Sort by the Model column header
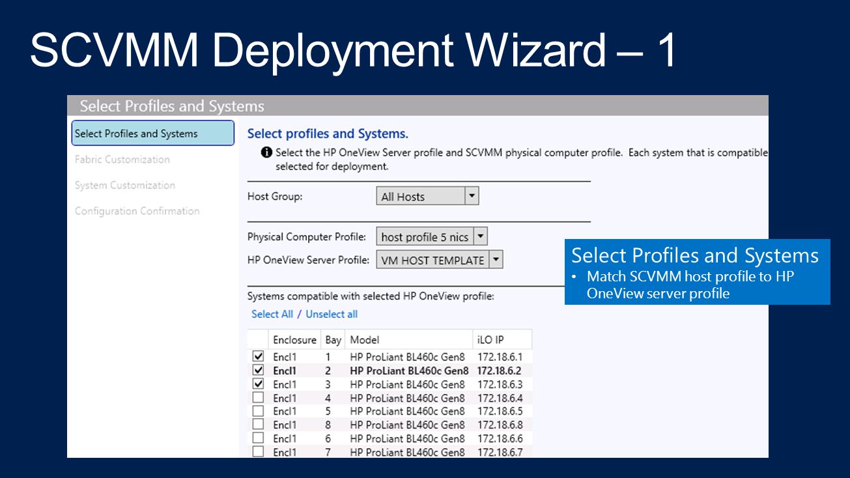This screenshot has height=478, width=850. click(x=409, y=339)
